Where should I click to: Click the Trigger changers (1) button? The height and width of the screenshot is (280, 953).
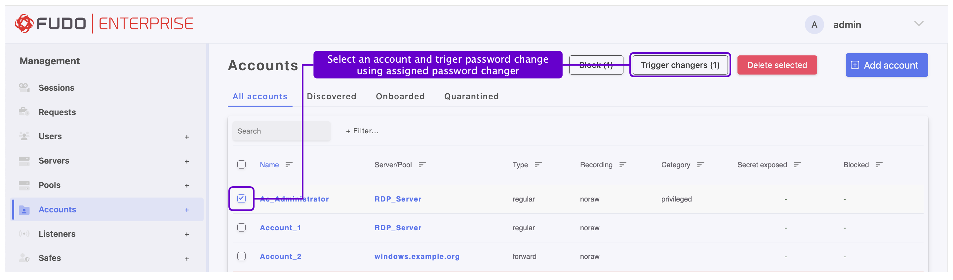(680, 65)
